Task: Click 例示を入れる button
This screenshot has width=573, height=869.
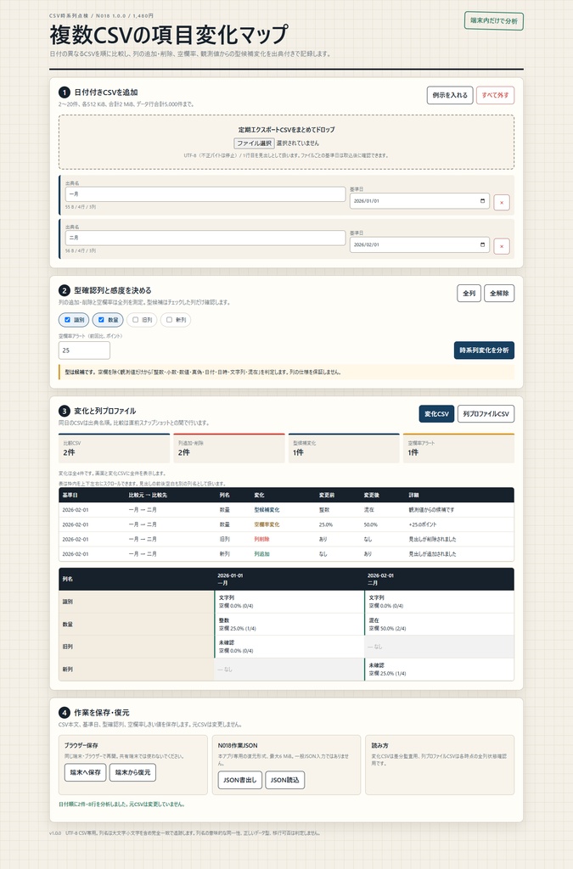Action: [x=450, y=95]
